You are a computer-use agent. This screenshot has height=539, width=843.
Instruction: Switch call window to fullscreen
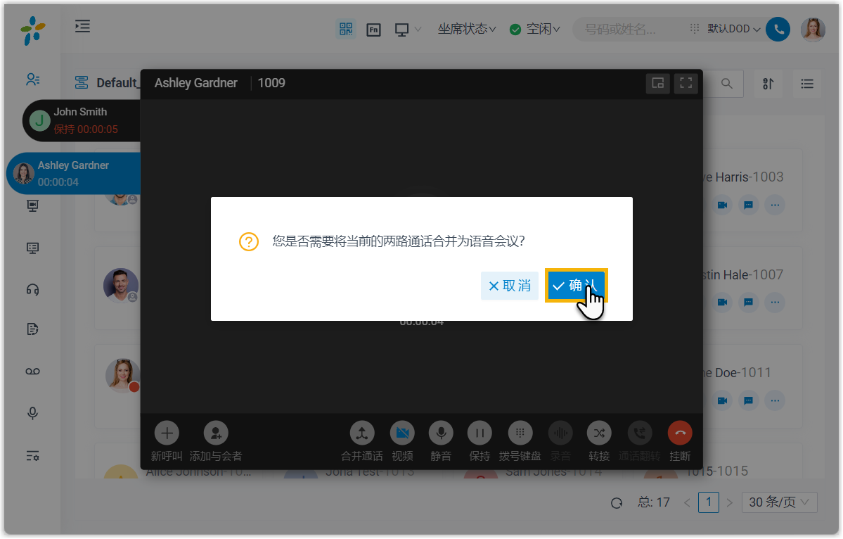coord(686,83)
